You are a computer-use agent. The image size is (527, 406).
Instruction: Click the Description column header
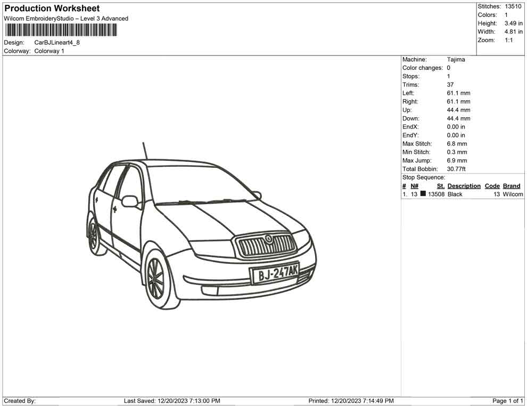464,186
